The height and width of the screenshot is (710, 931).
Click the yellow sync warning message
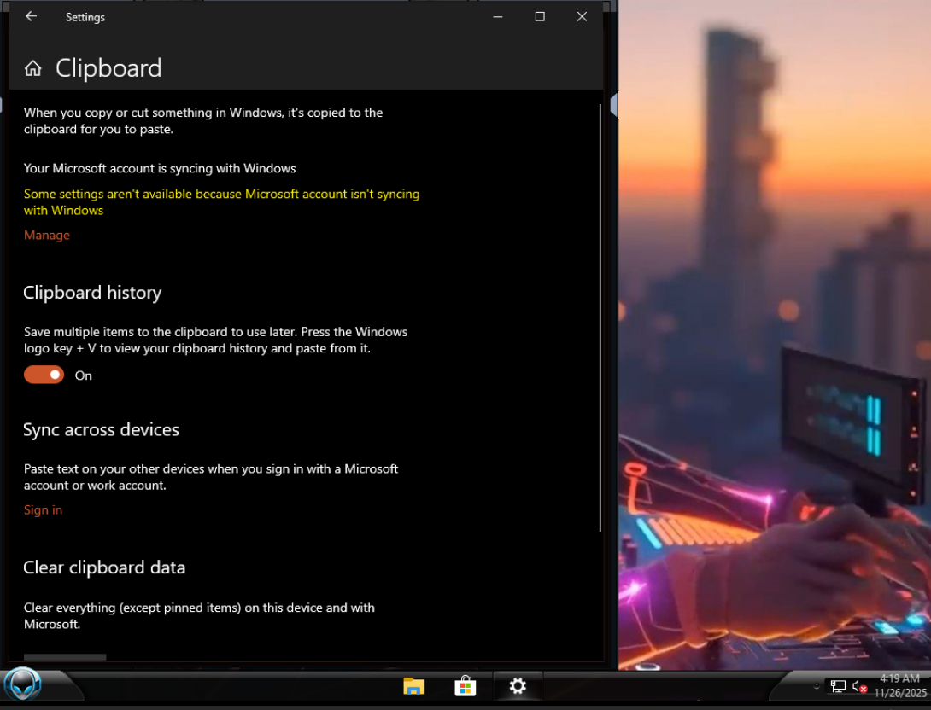221,202
